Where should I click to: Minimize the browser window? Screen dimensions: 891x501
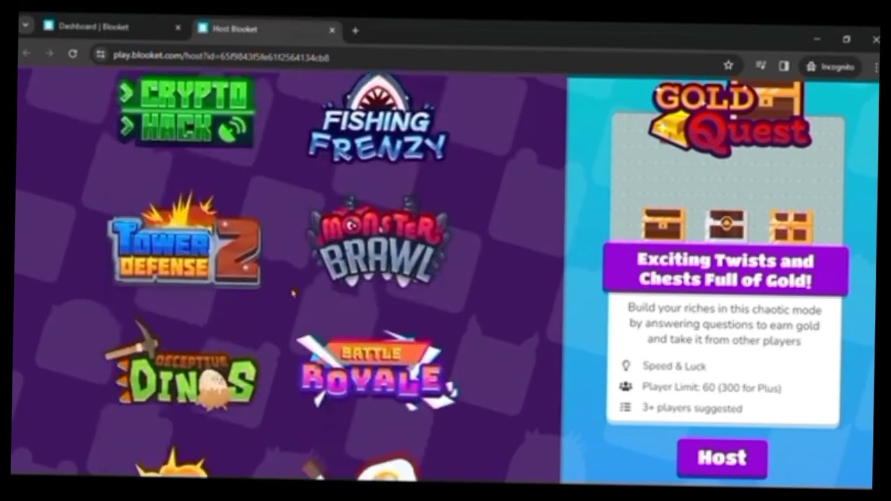tap(817, 39)
